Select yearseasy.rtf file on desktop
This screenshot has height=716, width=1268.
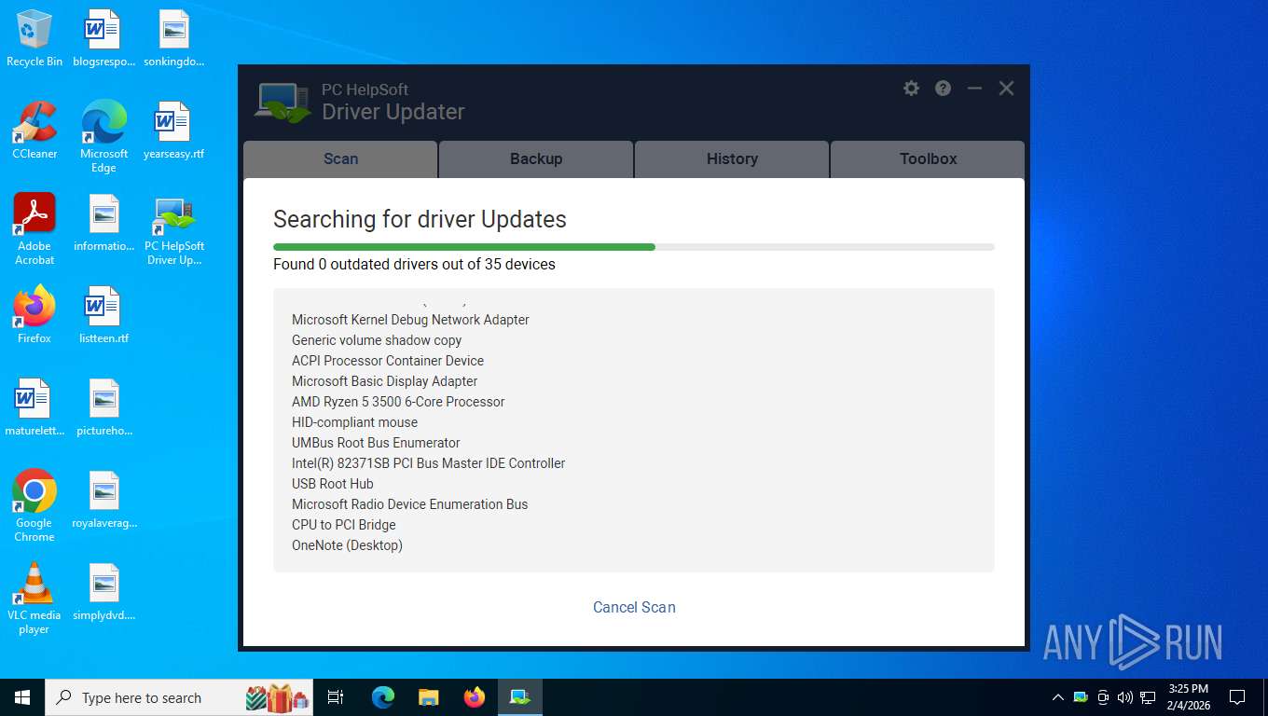point(173,131)
